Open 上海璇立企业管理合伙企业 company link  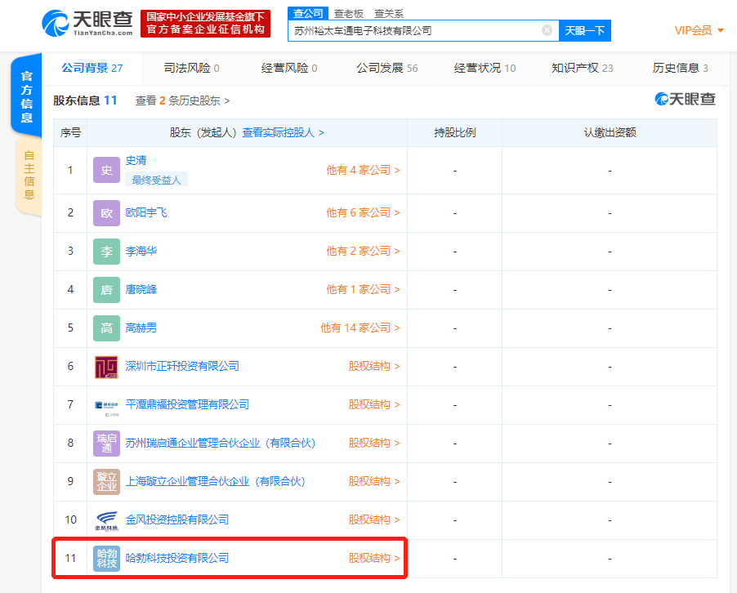(x=215, y=482)
